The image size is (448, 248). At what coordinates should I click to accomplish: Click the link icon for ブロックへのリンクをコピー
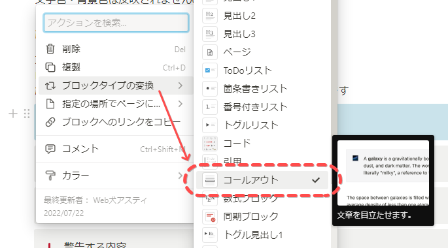(50, 122)
